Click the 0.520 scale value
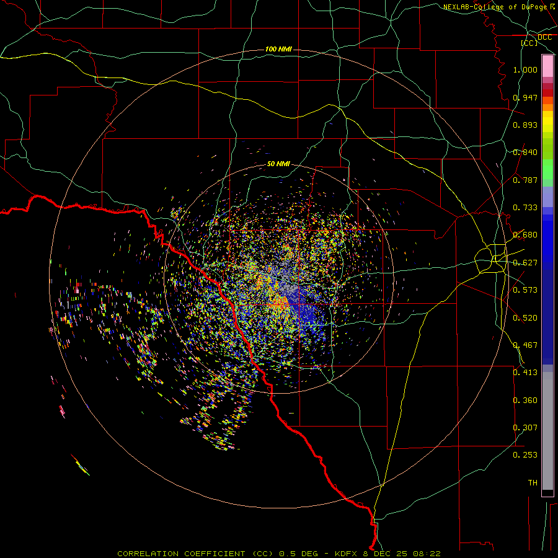The width and height of the screenshot is (558, 558). pos(525,318)
